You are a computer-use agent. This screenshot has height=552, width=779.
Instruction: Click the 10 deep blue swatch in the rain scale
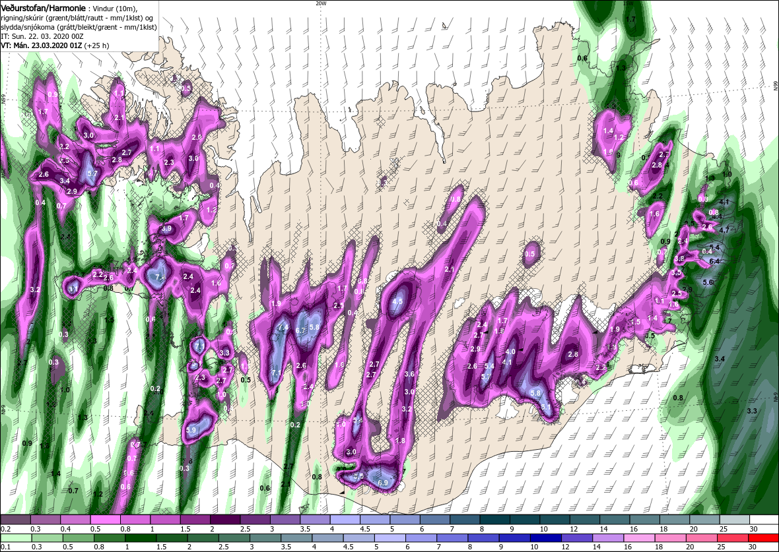(545, 538)
